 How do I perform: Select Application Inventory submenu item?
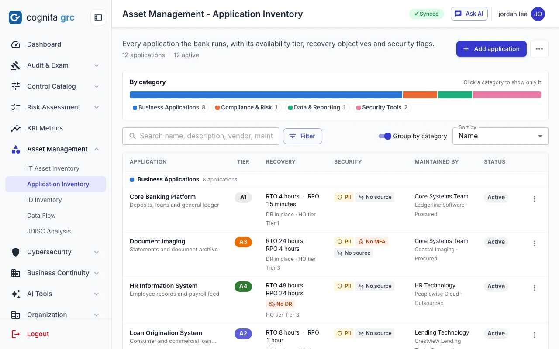pyautogui.click(x=55, y=184)
